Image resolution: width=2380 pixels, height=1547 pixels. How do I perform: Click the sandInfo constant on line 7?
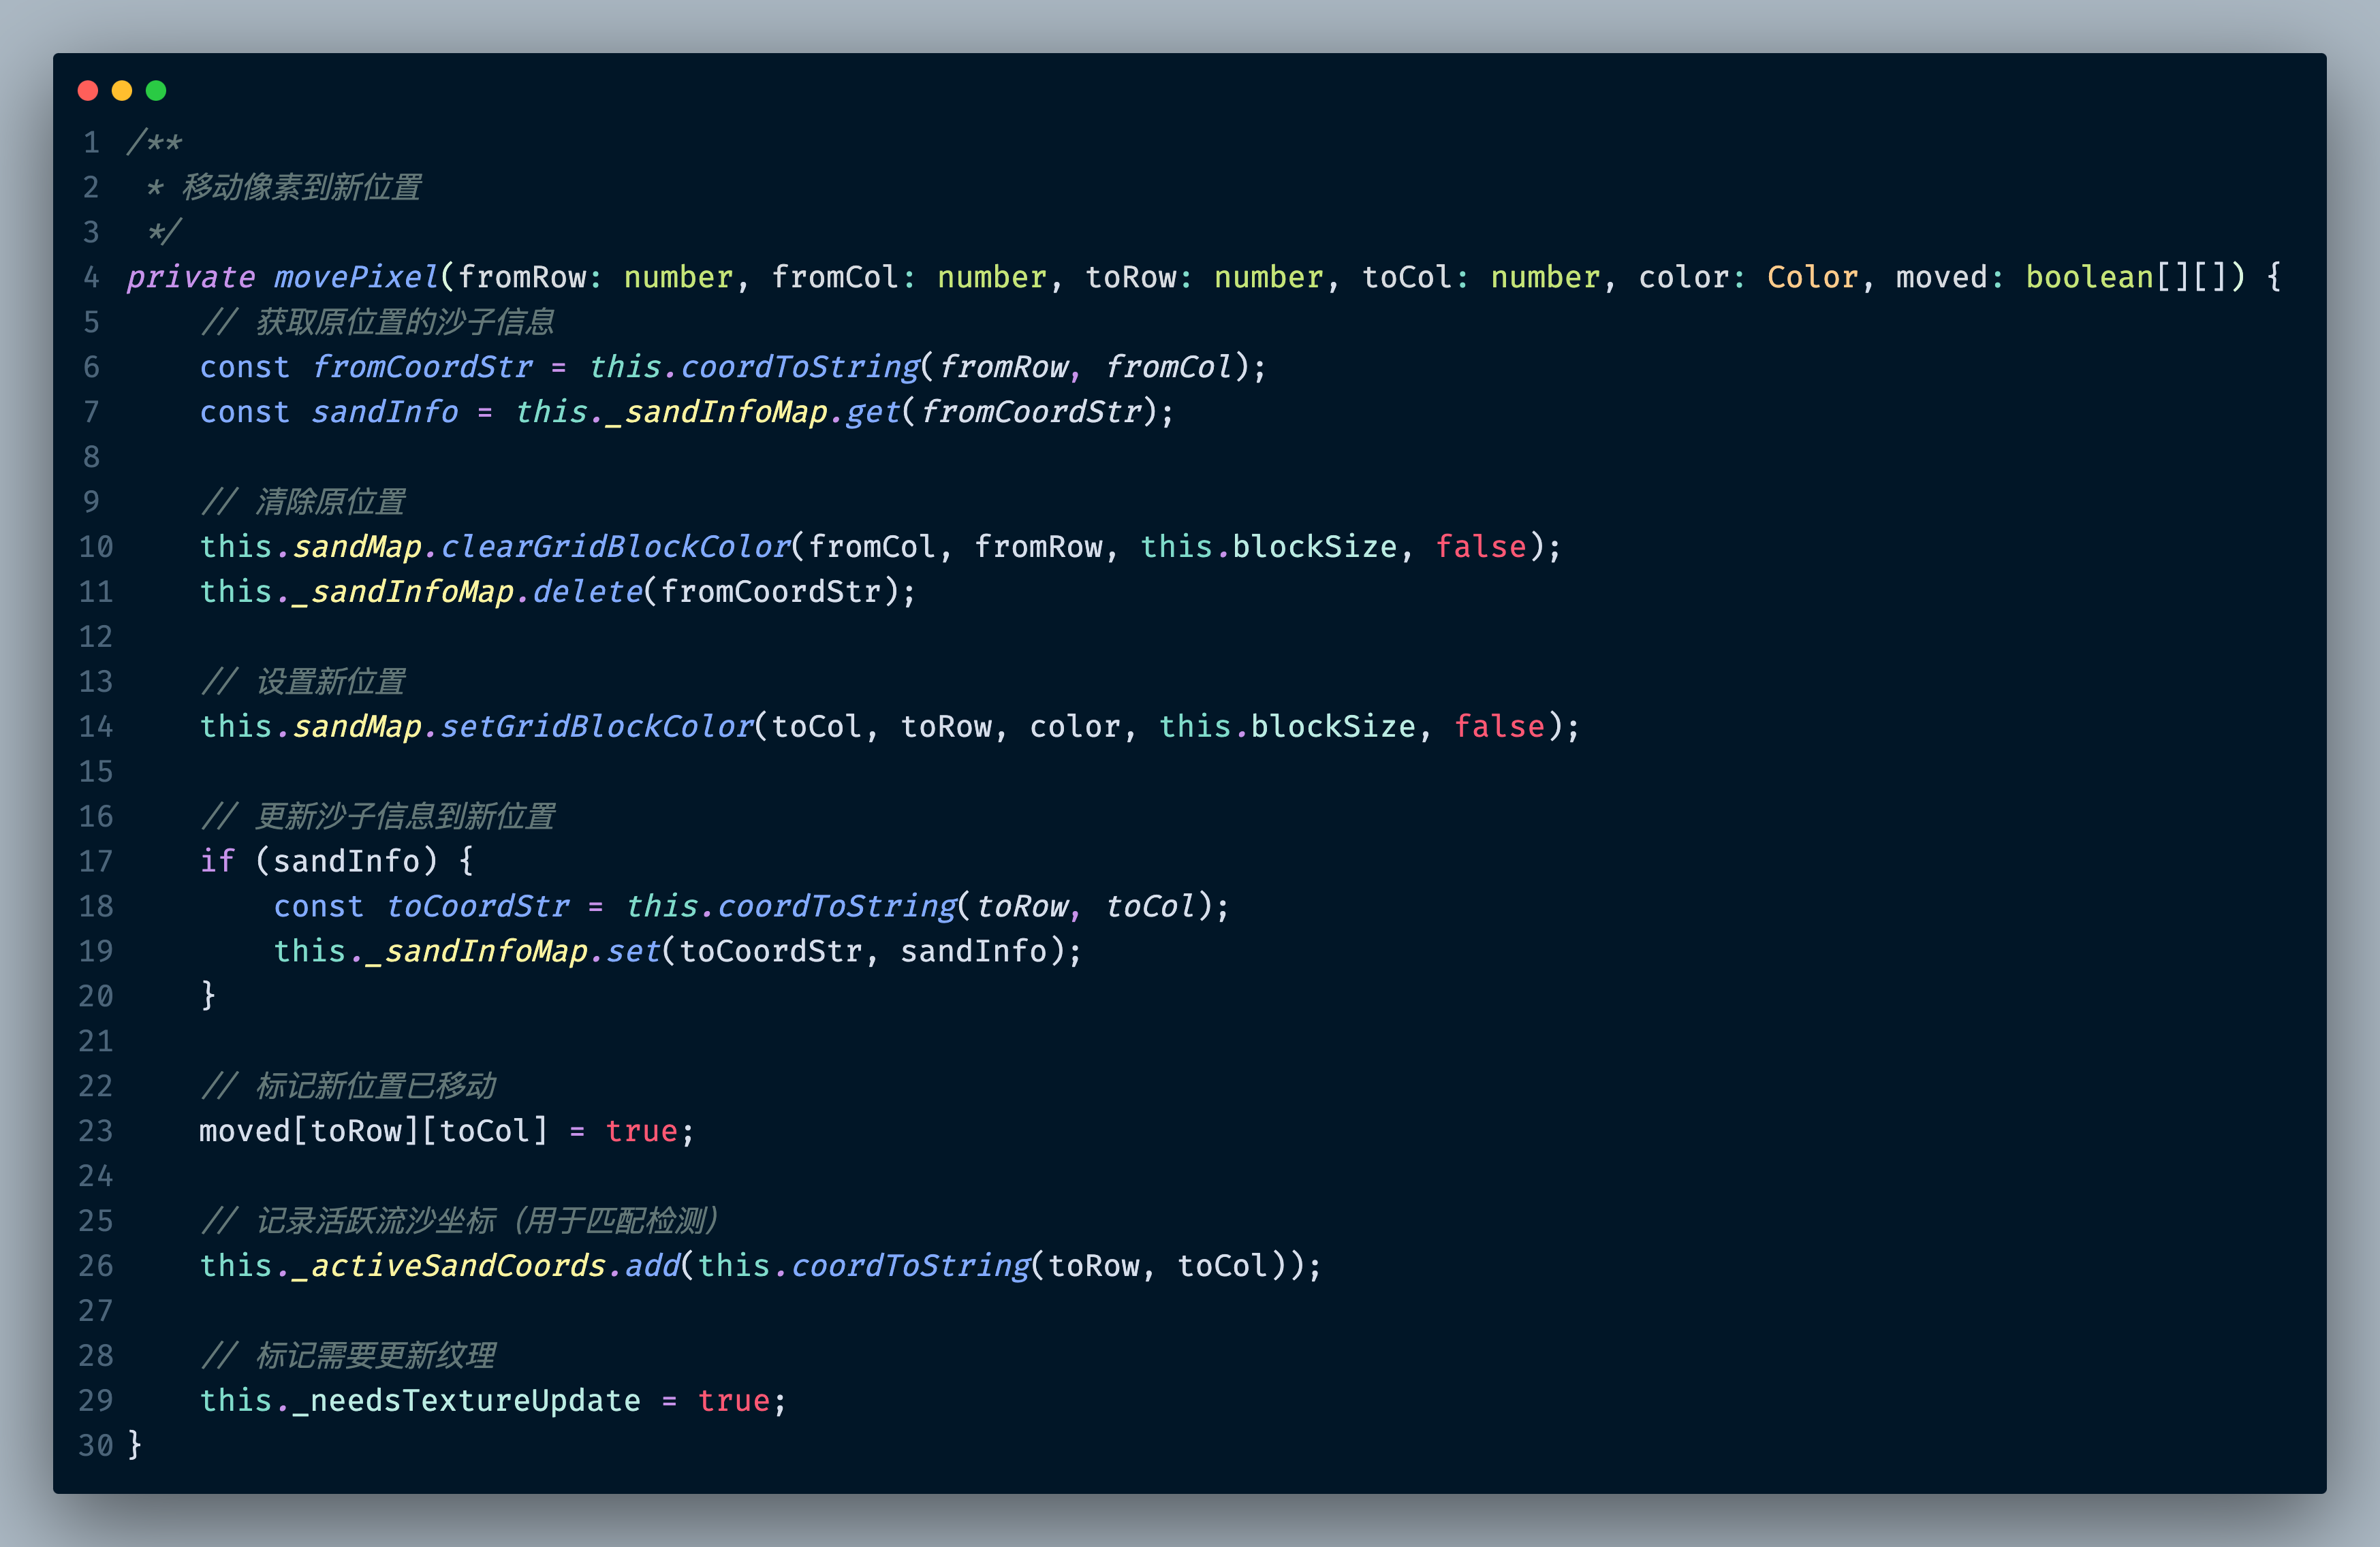click(x=384, y=412)
